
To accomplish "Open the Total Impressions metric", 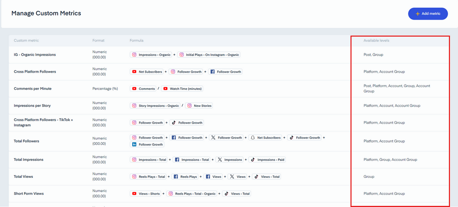I will (x=28, y=160).
